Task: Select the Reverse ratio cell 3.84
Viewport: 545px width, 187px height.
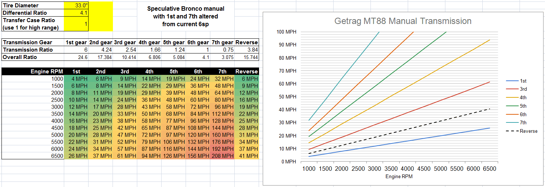Action: [246, 50]
